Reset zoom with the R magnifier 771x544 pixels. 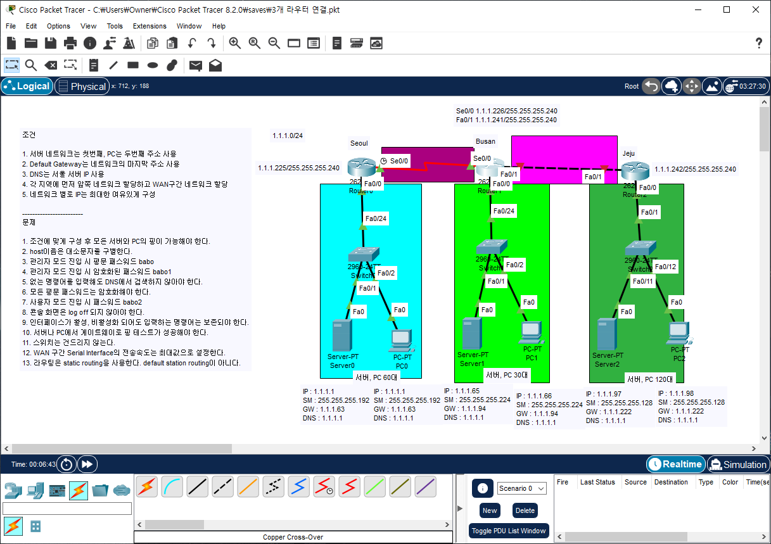point(255,43)
